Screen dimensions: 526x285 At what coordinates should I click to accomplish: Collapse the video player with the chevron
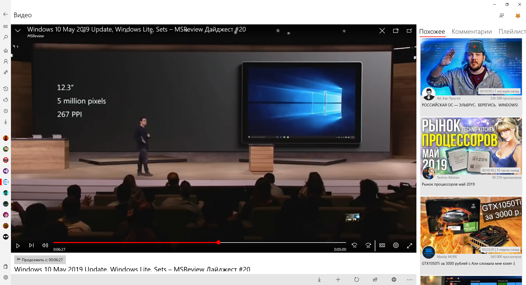coord(18,31)
